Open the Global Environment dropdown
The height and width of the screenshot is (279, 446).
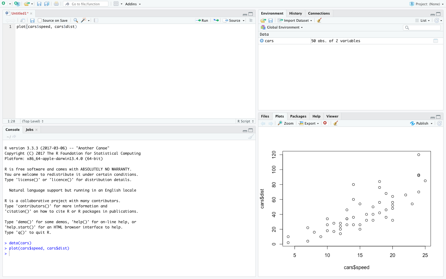coord(282,27)
